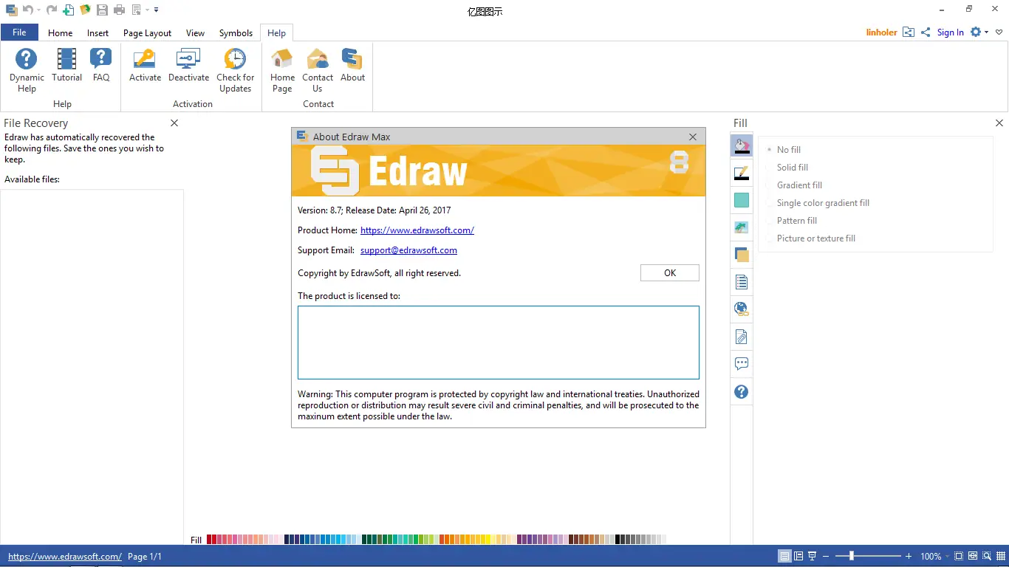Viewport: 1009px width, 567px height.
Task: Select the picture fill palm-tree icon
Action: point(741,227)
